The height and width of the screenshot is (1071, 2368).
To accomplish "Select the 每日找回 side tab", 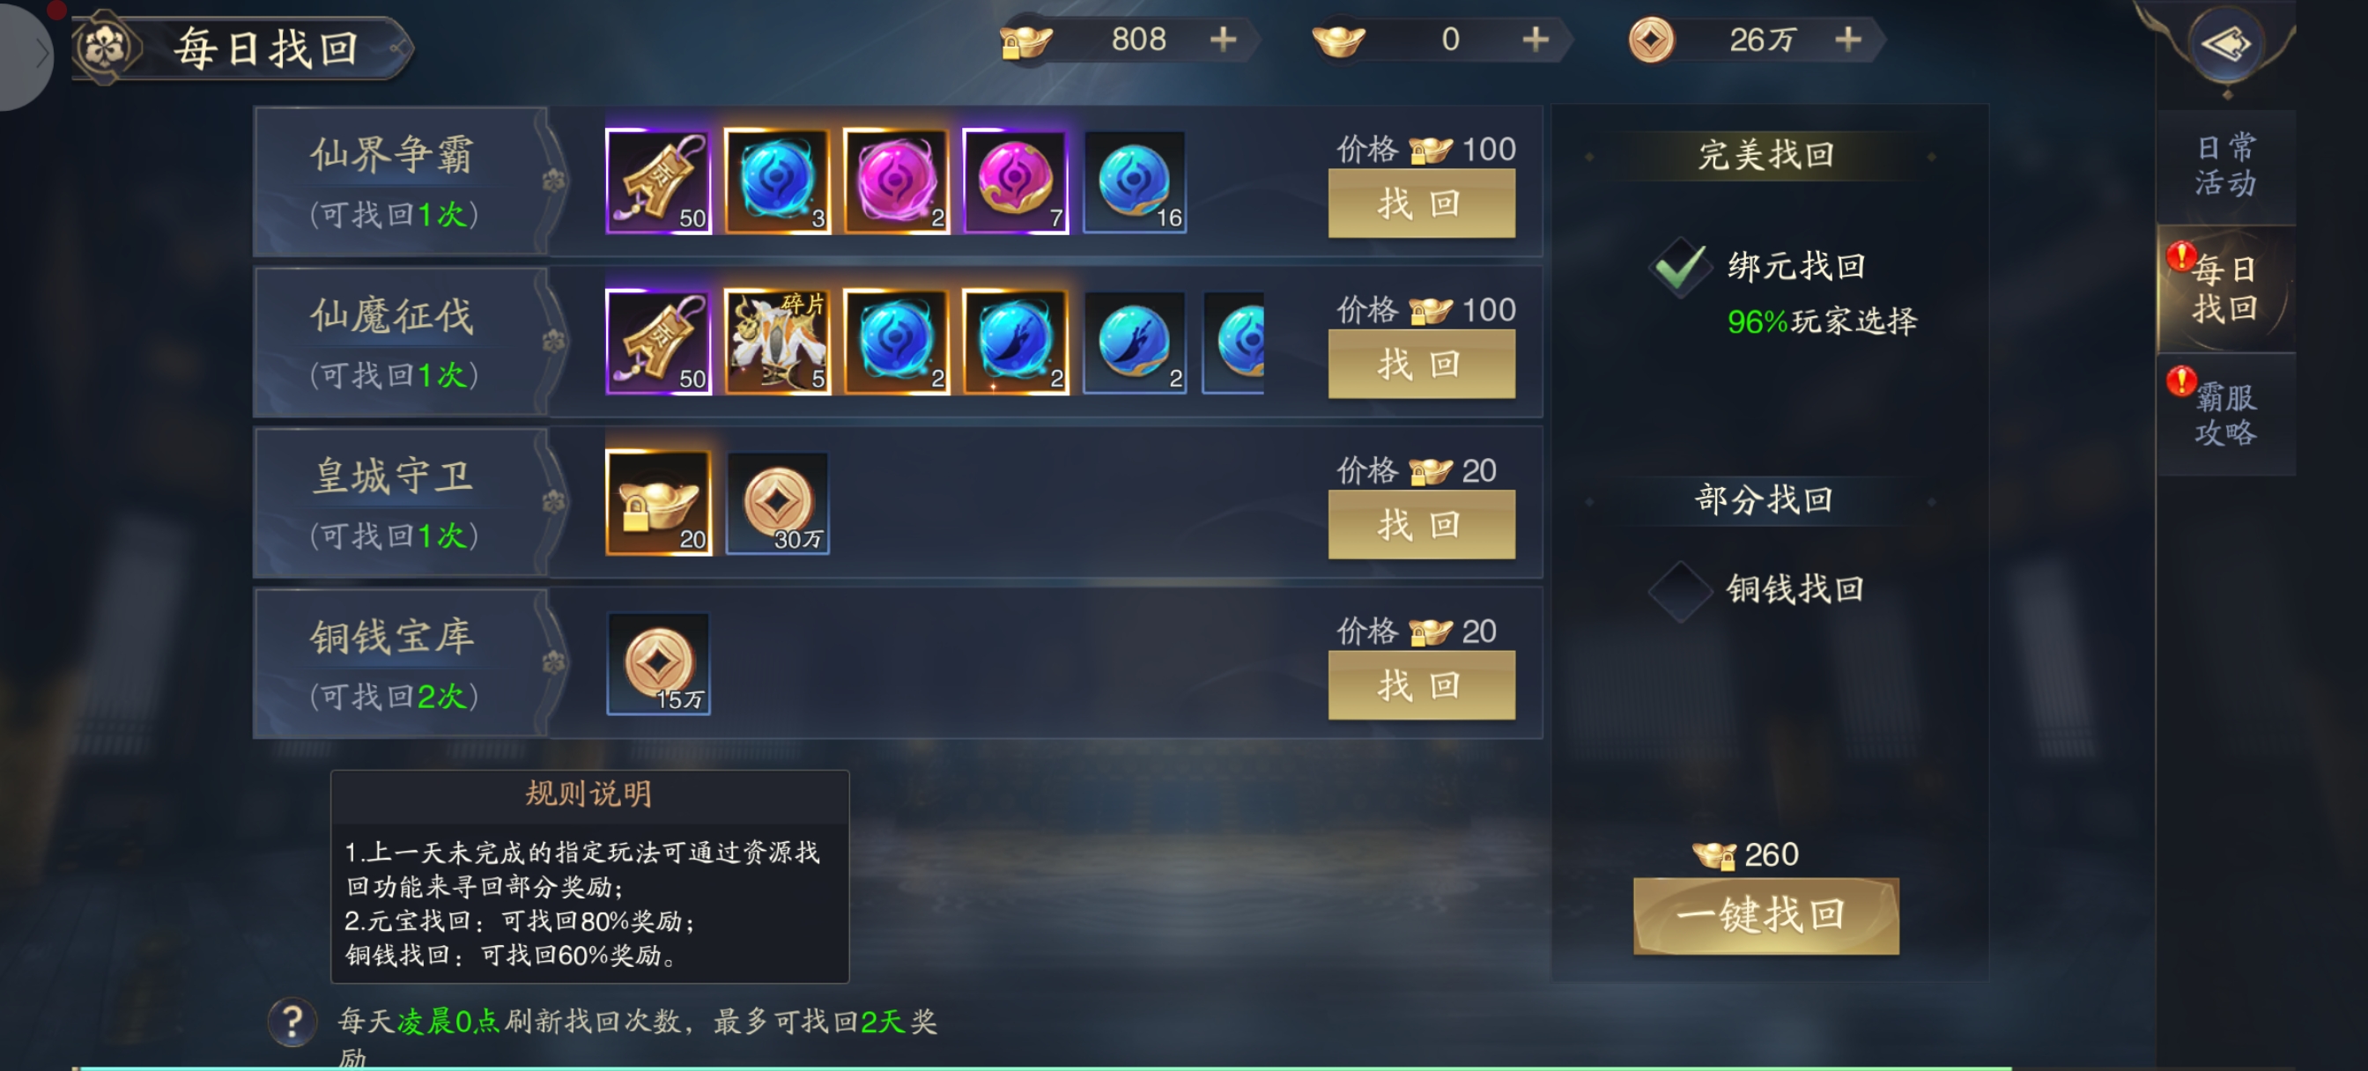I will point(2224,290).
